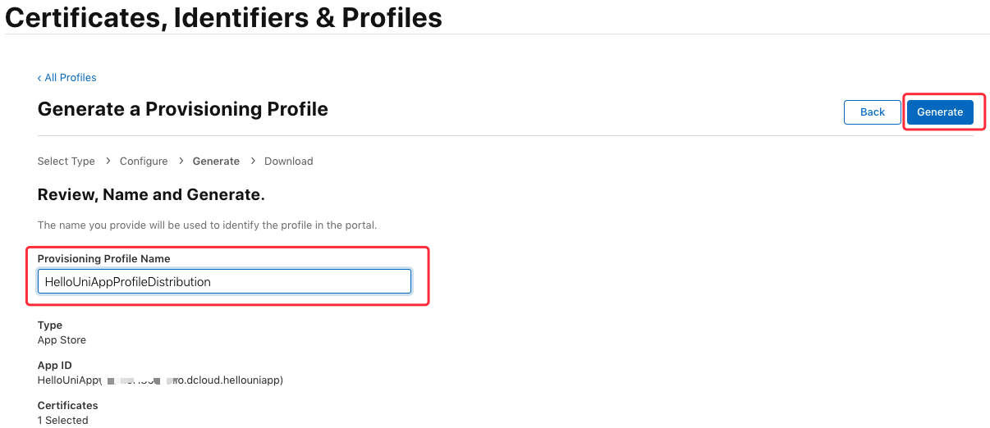Click the 'Provisioning Profile Name' field label
Image resolution: width=990 pixels, height=428 pixels.
(x=104, y=259)
